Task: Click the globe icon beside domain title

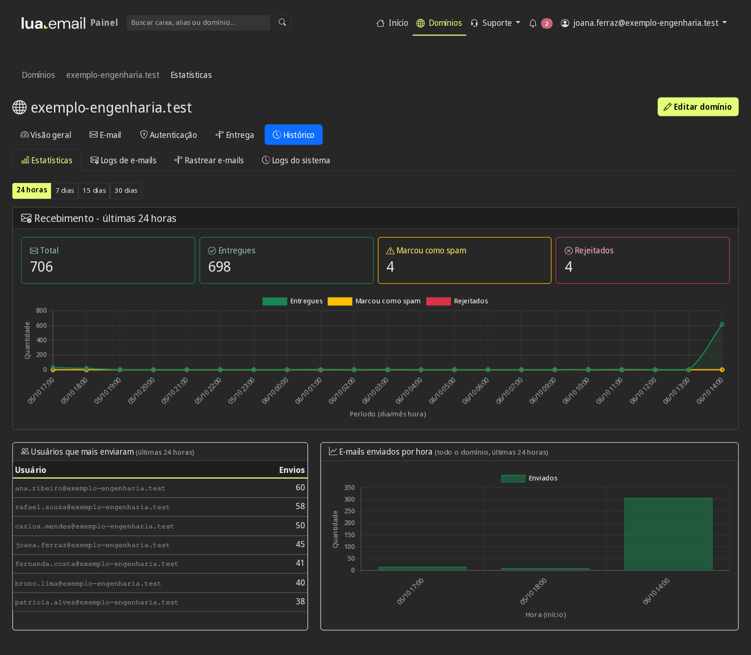Action: tap(19, 107)
